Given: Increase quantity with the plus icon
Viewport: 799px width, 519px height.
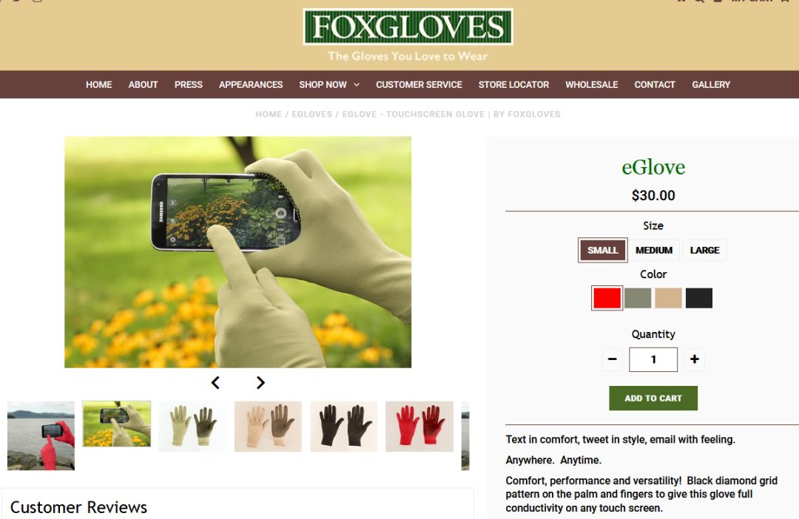Looking at the screenshot, I should point(694,359).
